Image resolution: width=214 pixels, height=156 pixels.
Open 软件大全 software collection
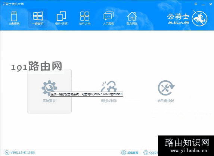[x=85, y=18]
